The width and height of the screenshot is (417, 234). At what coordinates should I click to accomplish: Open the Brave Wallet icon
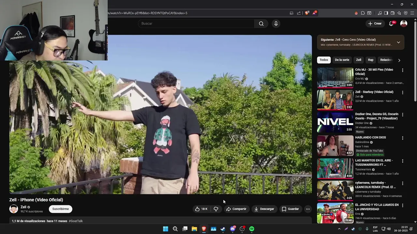[393, 13]
